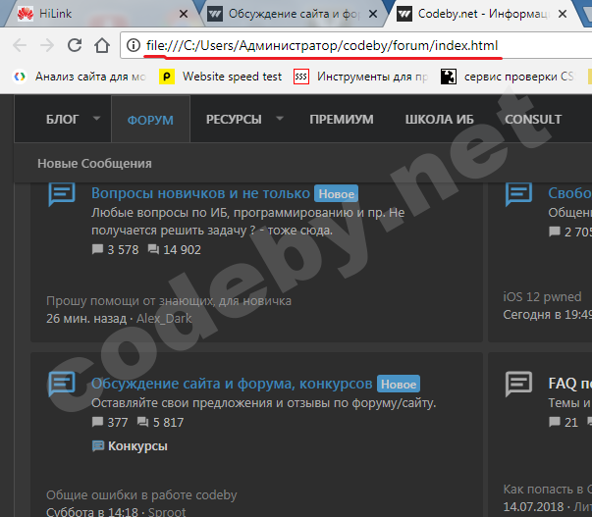The height and width of the screenshot is (517, 592).
Task: Click the Сегодня в 19:49 timestamp
Action: pos(548,314)
